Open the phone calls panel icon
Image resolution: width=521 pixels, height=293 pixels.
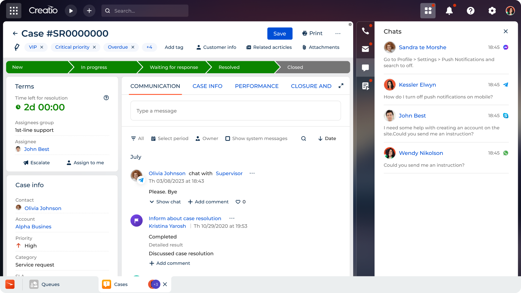[365, 31]
